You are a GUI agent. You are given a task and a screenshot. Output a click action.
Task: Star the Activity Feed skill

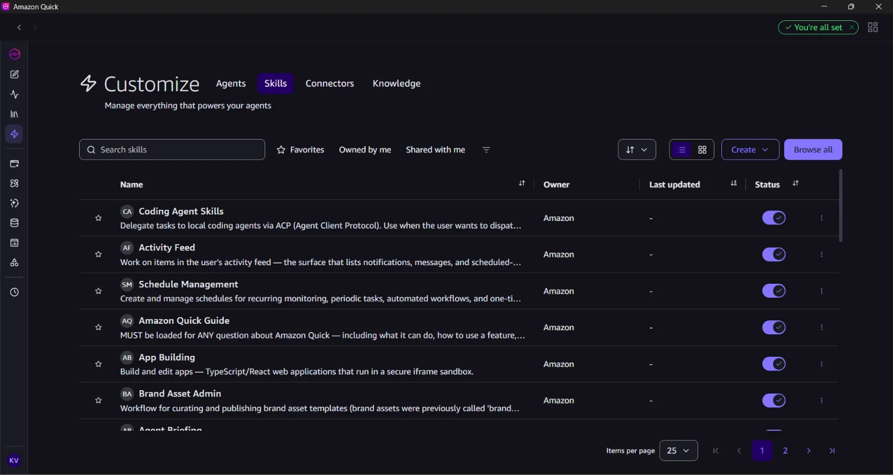[98, 255]
